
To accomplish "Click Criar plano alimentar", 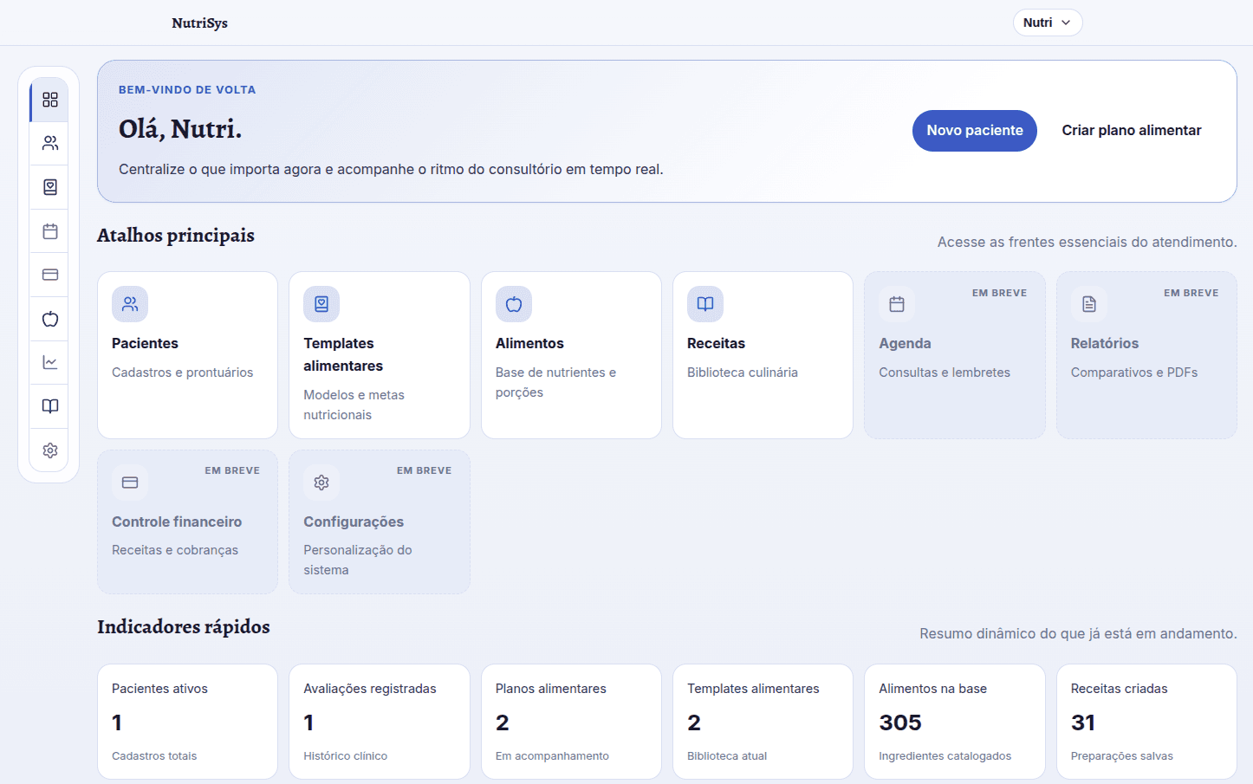I will point(1131,130).
